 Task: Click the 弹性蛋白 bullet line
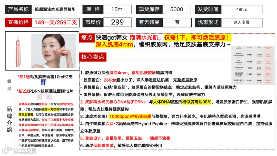point(158,87)
